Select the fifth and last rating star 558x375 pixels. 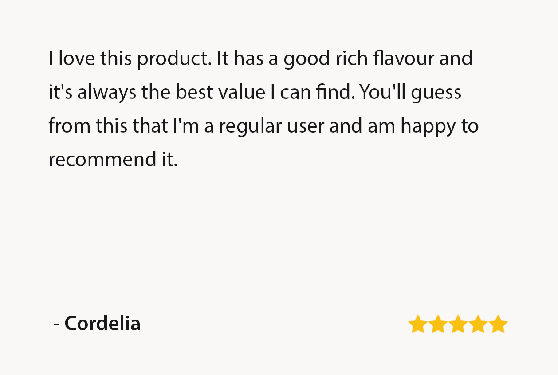pyautogui.click(x=499, y=324)
